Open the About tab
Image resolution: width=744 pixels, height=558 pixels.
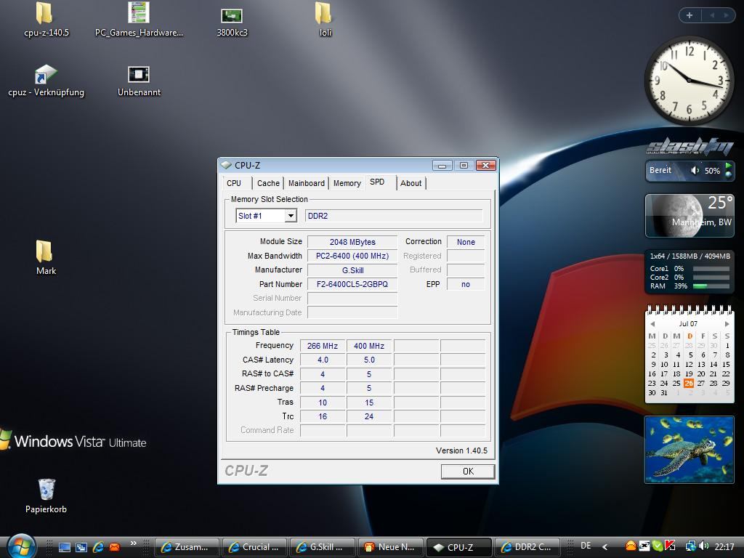pos(411,183)
